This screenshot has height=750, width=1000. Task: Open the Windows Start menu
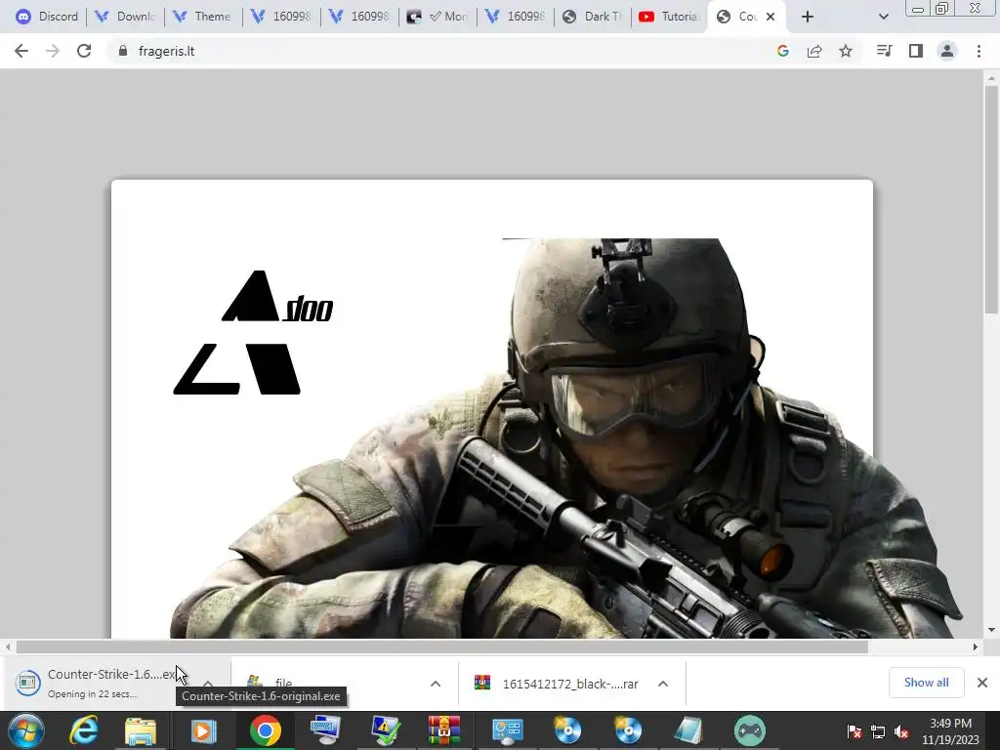coord(26,730)
